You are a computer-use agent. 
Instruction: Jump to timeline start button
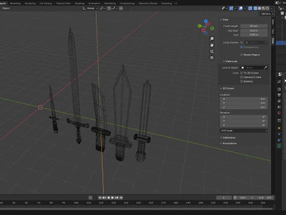point(100,198)
